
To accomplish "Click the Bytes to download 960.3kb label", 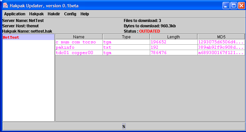I will click(x=150, y=26).
